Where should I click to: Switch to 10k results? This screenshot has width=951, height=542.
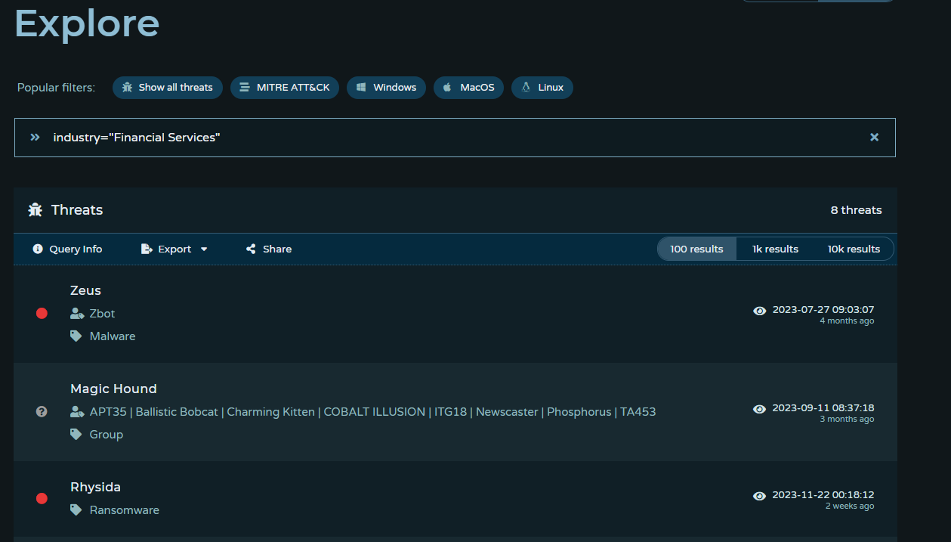[x=854, y=249]
